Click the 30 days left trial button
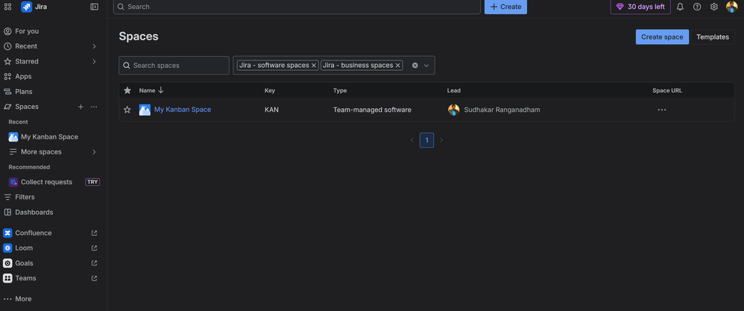Image resolution: width=744 pixels, height=311 pixels. point(640,7)
